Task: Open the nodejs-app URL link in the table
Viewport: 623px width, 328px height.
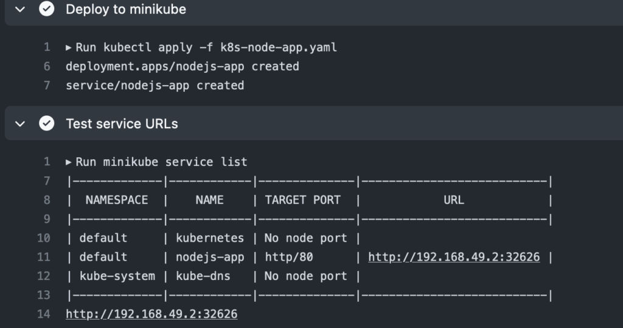Action: click(454, 257)
